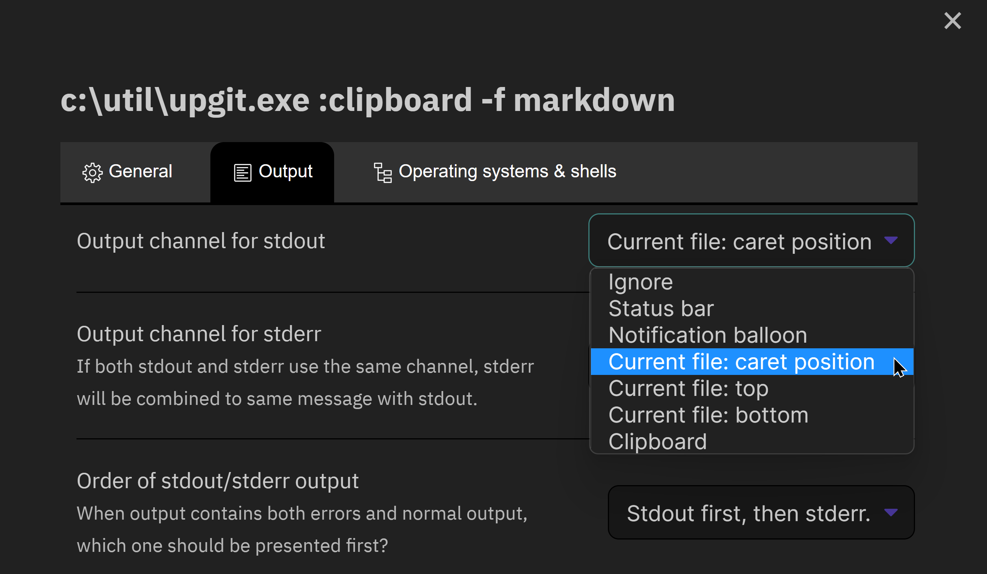This screenshot has width=987, height=574.
Task: Select Ignore from the dropdown list
Action: click(752, 282)
